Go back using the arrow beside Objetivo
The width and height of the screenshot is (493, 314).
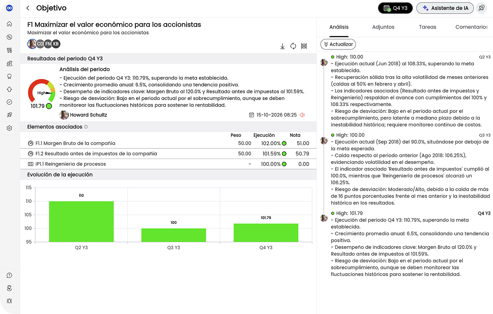[28, 8]
